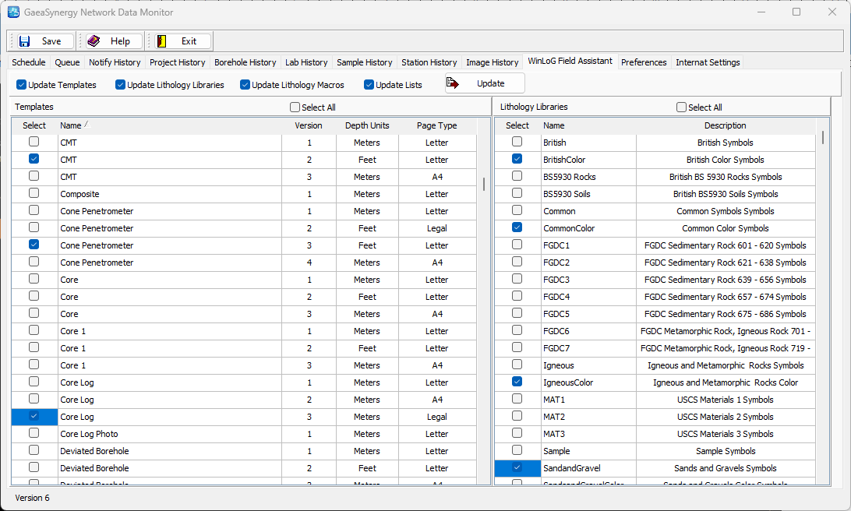Image resolution: width=851 pixels, height=511 pixels.
Task: Toggle Update Lists checkbox
Action: [x=369, y=85]
